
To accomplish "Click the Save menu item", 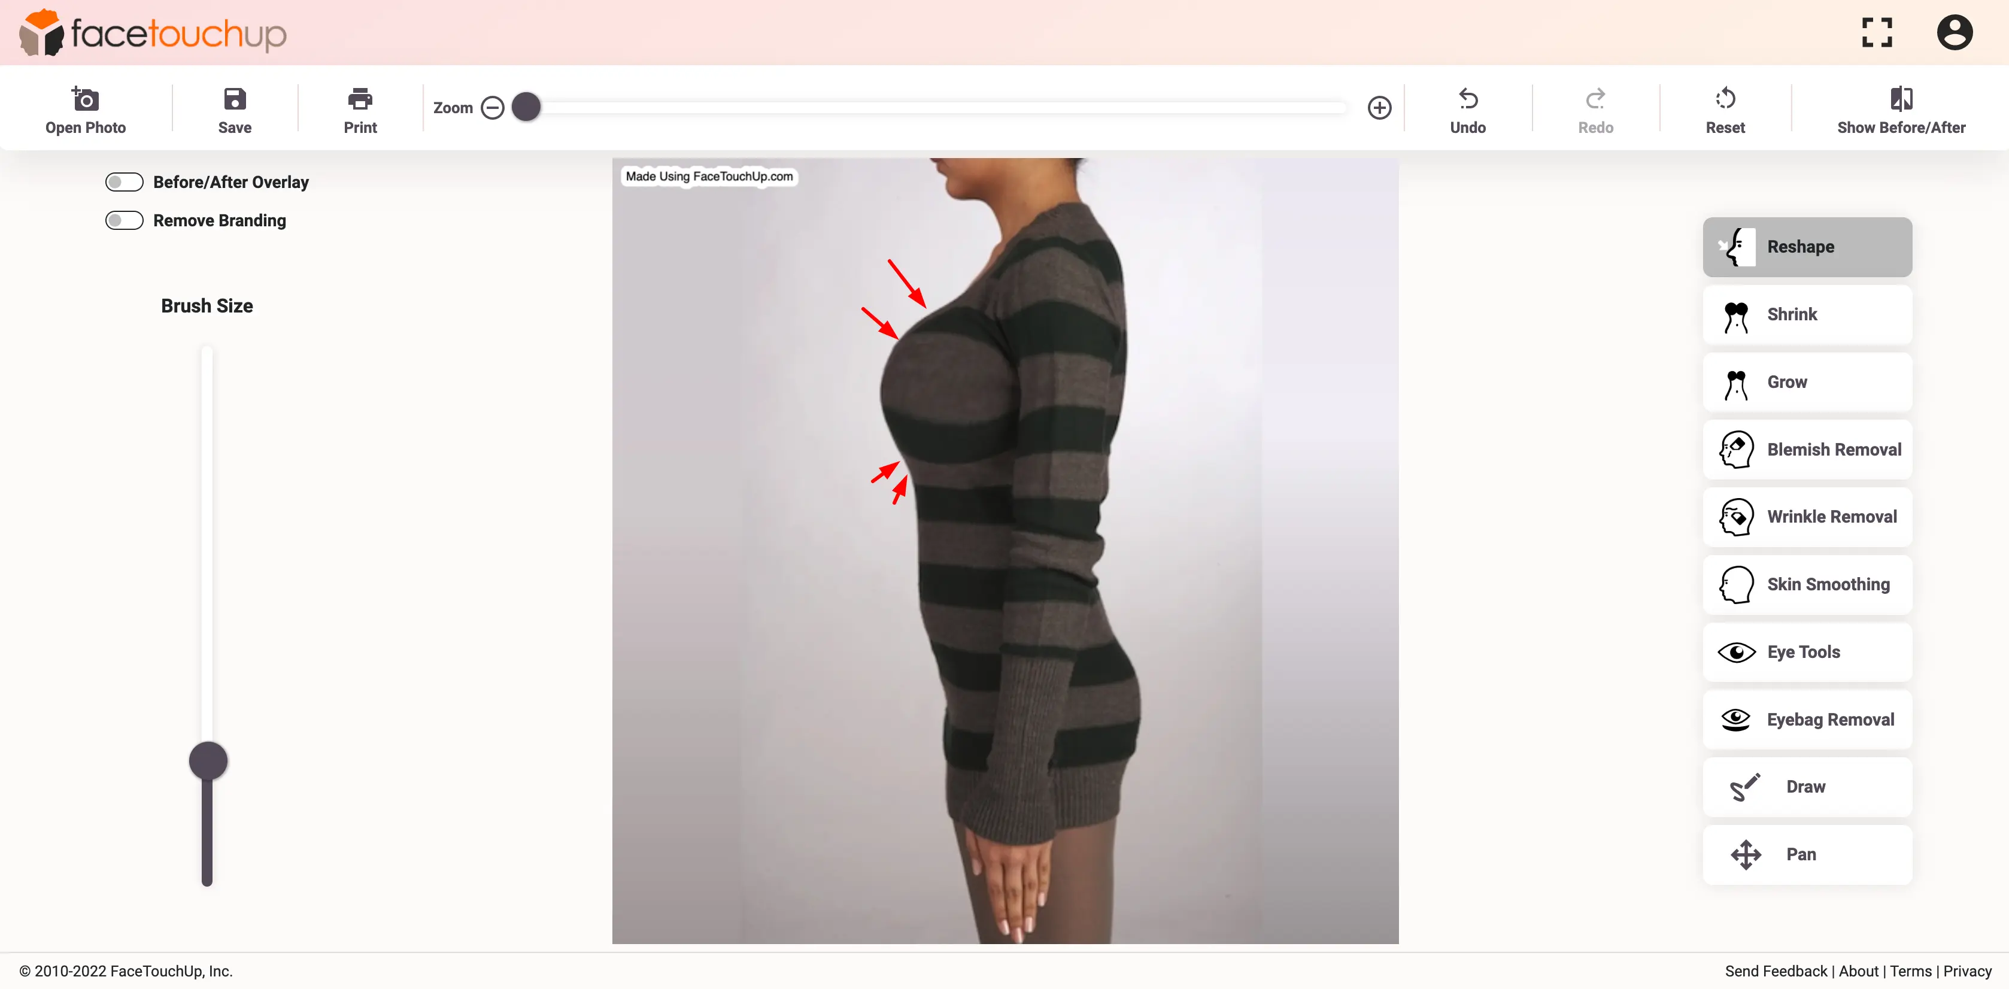I will (x=235, y=111).
